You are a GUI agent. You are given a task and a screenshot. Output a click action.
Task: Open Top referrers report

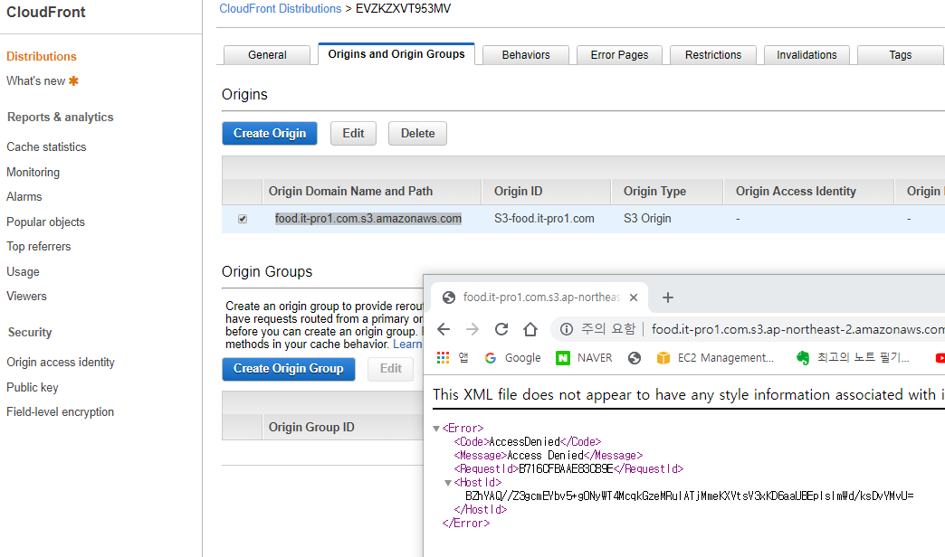pyautogui.click(x=39, y=246)
